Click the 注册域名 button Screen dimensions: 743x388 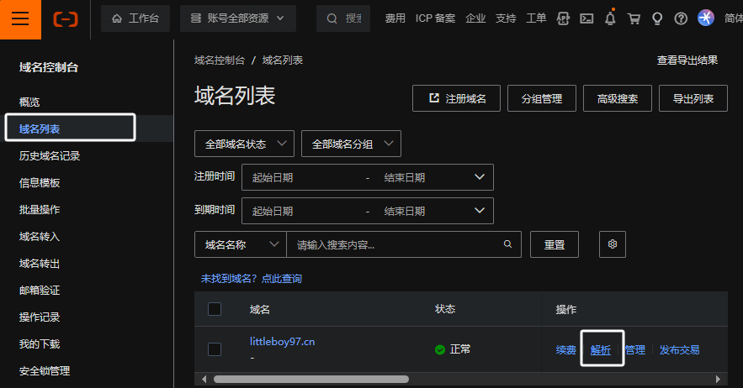tap(456, 98)
